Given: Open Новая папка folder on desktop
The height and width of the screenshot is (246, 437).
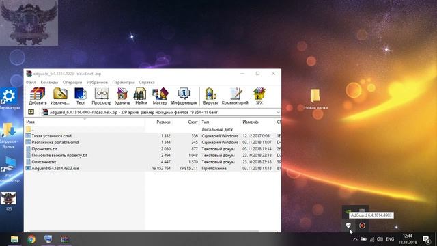Looking at the screenshot, I should click(x=315, y=99).
